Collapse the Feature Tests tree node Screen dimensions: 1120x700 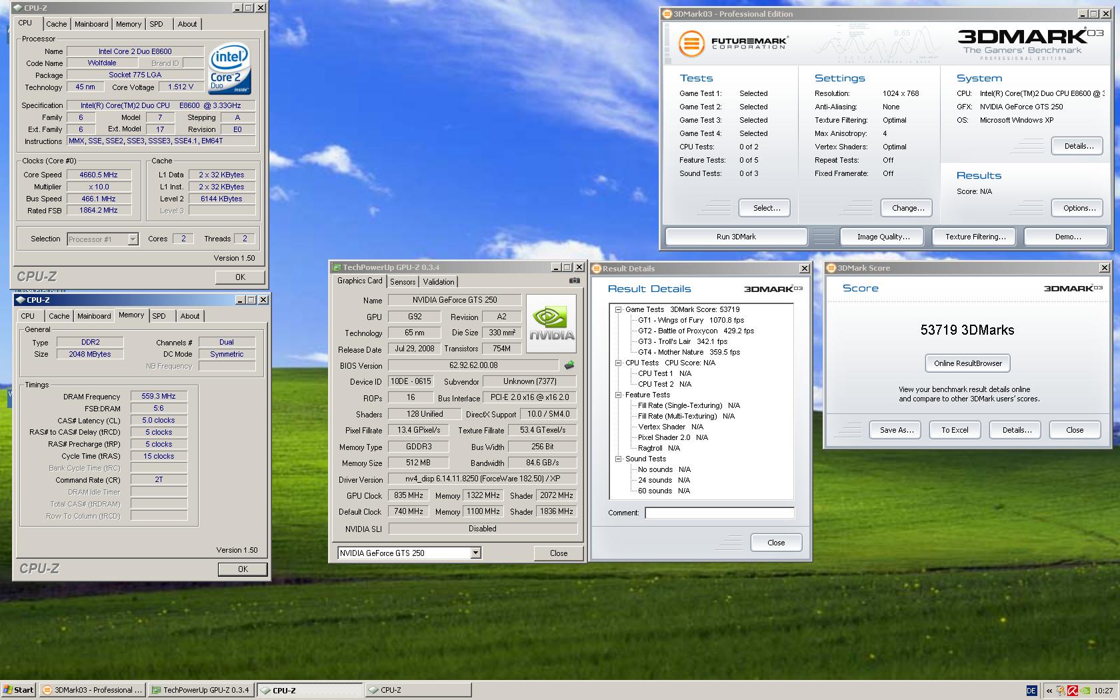(618, 395)
